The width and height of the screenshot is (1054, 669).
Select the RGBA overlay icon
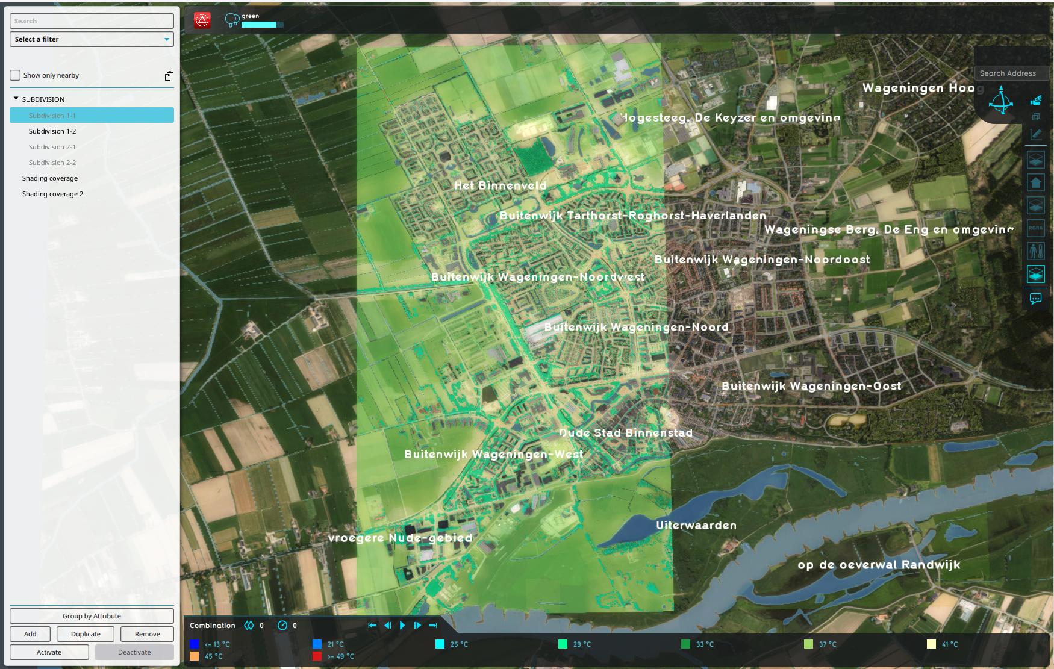pyautogui.click(x=1035, y=228)
